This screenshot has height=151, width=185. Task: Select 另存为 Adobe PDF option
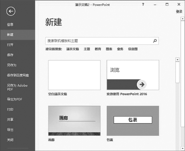[17, 87]
